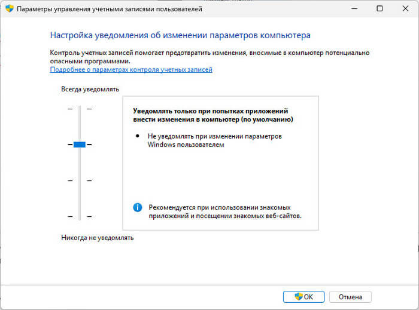Close the UAC settings window
This screenshot has height=310, width=419.
click(x=405, y=8)
